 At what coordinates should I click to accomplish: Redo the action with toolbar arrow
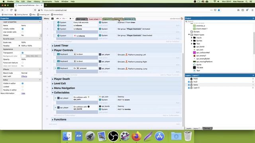(x=63, y=19)
